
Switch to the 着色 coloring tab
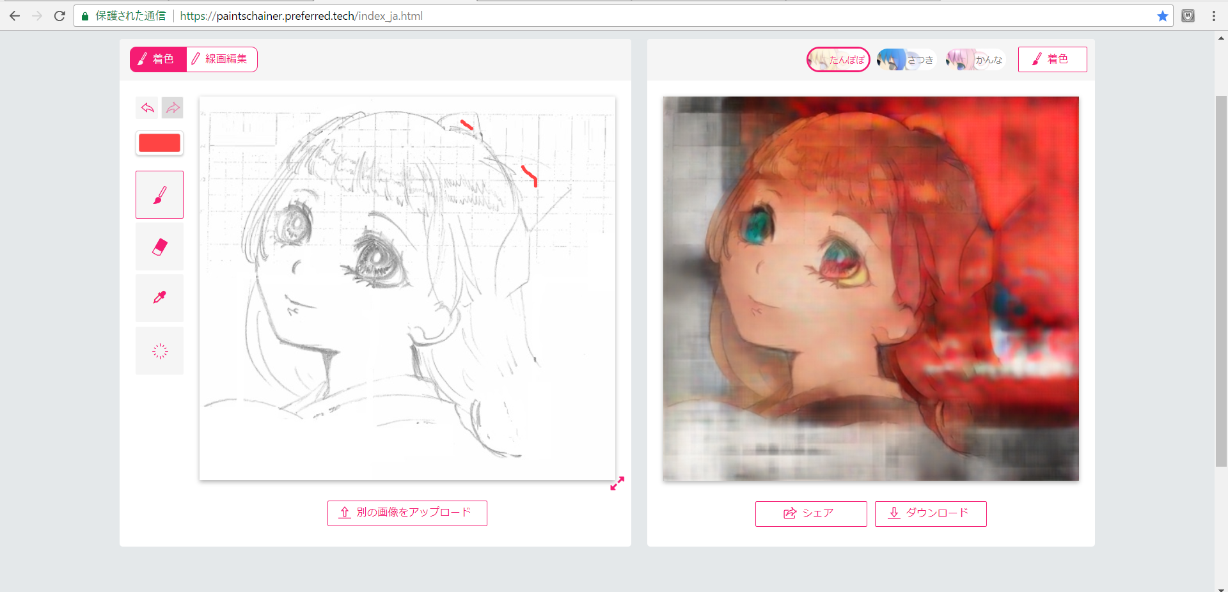[x=158, y=59]
